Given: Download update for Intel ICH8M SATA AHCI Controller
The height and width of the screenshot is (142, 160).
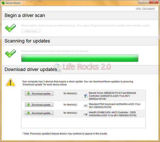Looking at the screenshot, I should coord(39,113).
